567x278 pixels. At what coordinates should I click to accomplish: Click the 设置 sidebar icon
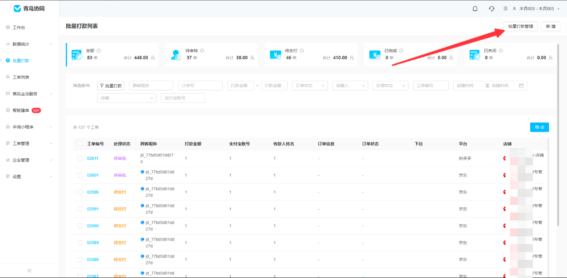8,177
